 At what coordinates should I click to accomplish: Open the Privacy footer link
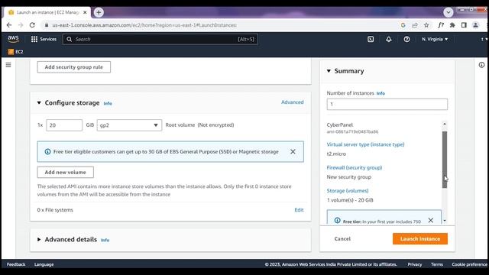(x=414, y=264)
